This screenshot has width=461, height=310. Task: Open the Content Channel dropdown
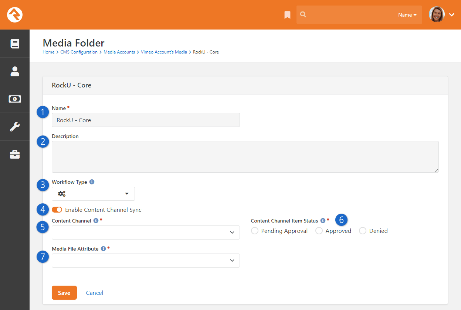146,232
